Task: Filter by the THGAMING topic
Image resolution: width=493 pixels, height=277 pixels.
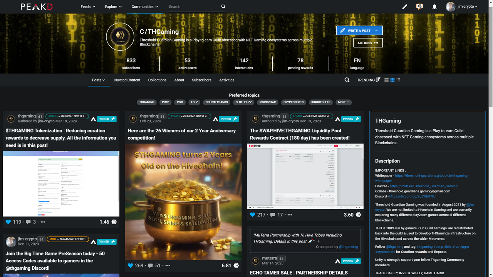Action: click(147, 102)
